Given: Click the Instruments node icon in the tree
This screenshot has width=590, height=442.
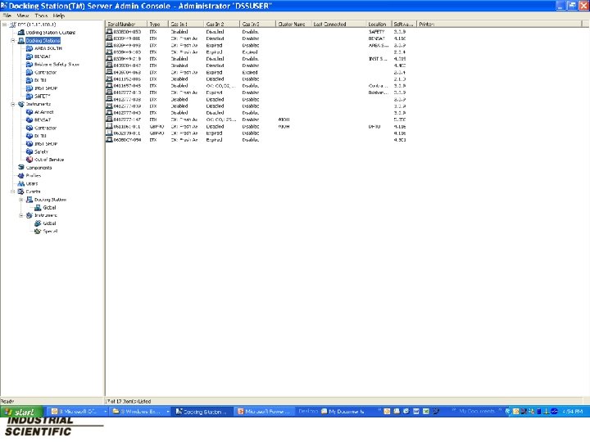Looking at the screenshot, I should pyautogui.click(x=21, y=104).
